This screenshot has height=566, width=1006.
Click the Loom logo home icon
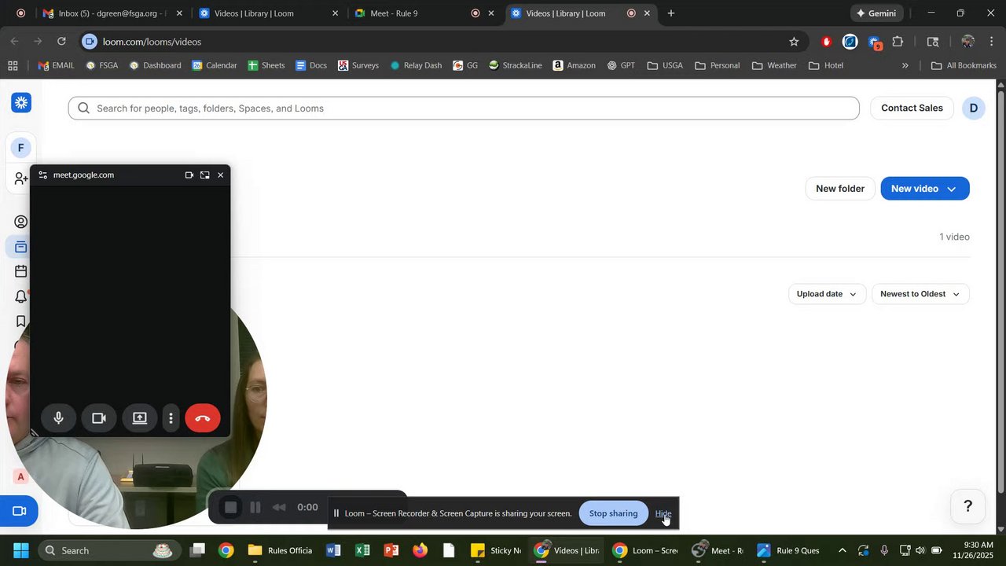[x=21, y=102]
